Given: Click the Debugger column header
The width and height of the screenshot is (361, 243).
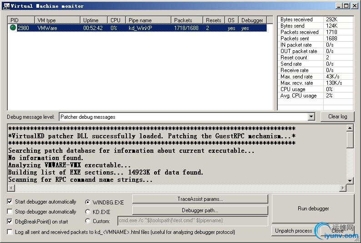Looking at the screenshot, I should 252,20.
